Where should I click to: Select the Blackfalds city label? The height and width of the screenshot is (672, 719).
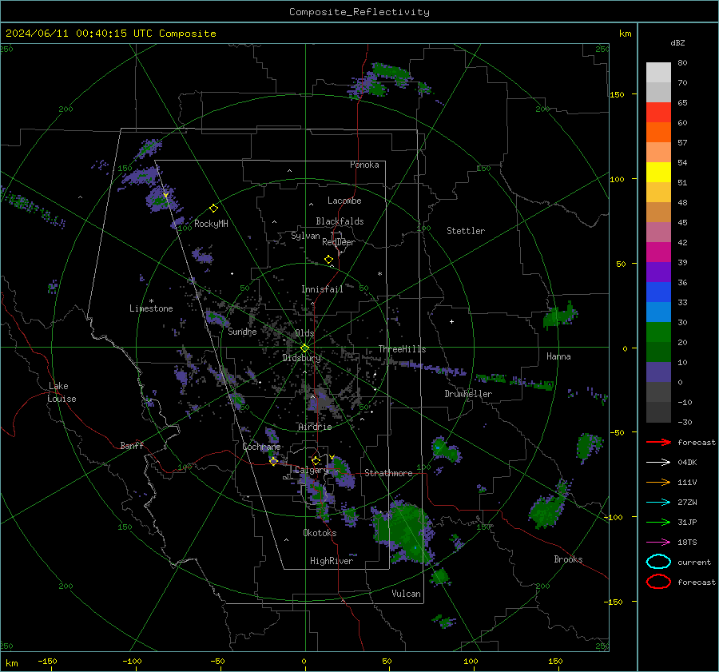pyautogui.click(x=340, y=221)
